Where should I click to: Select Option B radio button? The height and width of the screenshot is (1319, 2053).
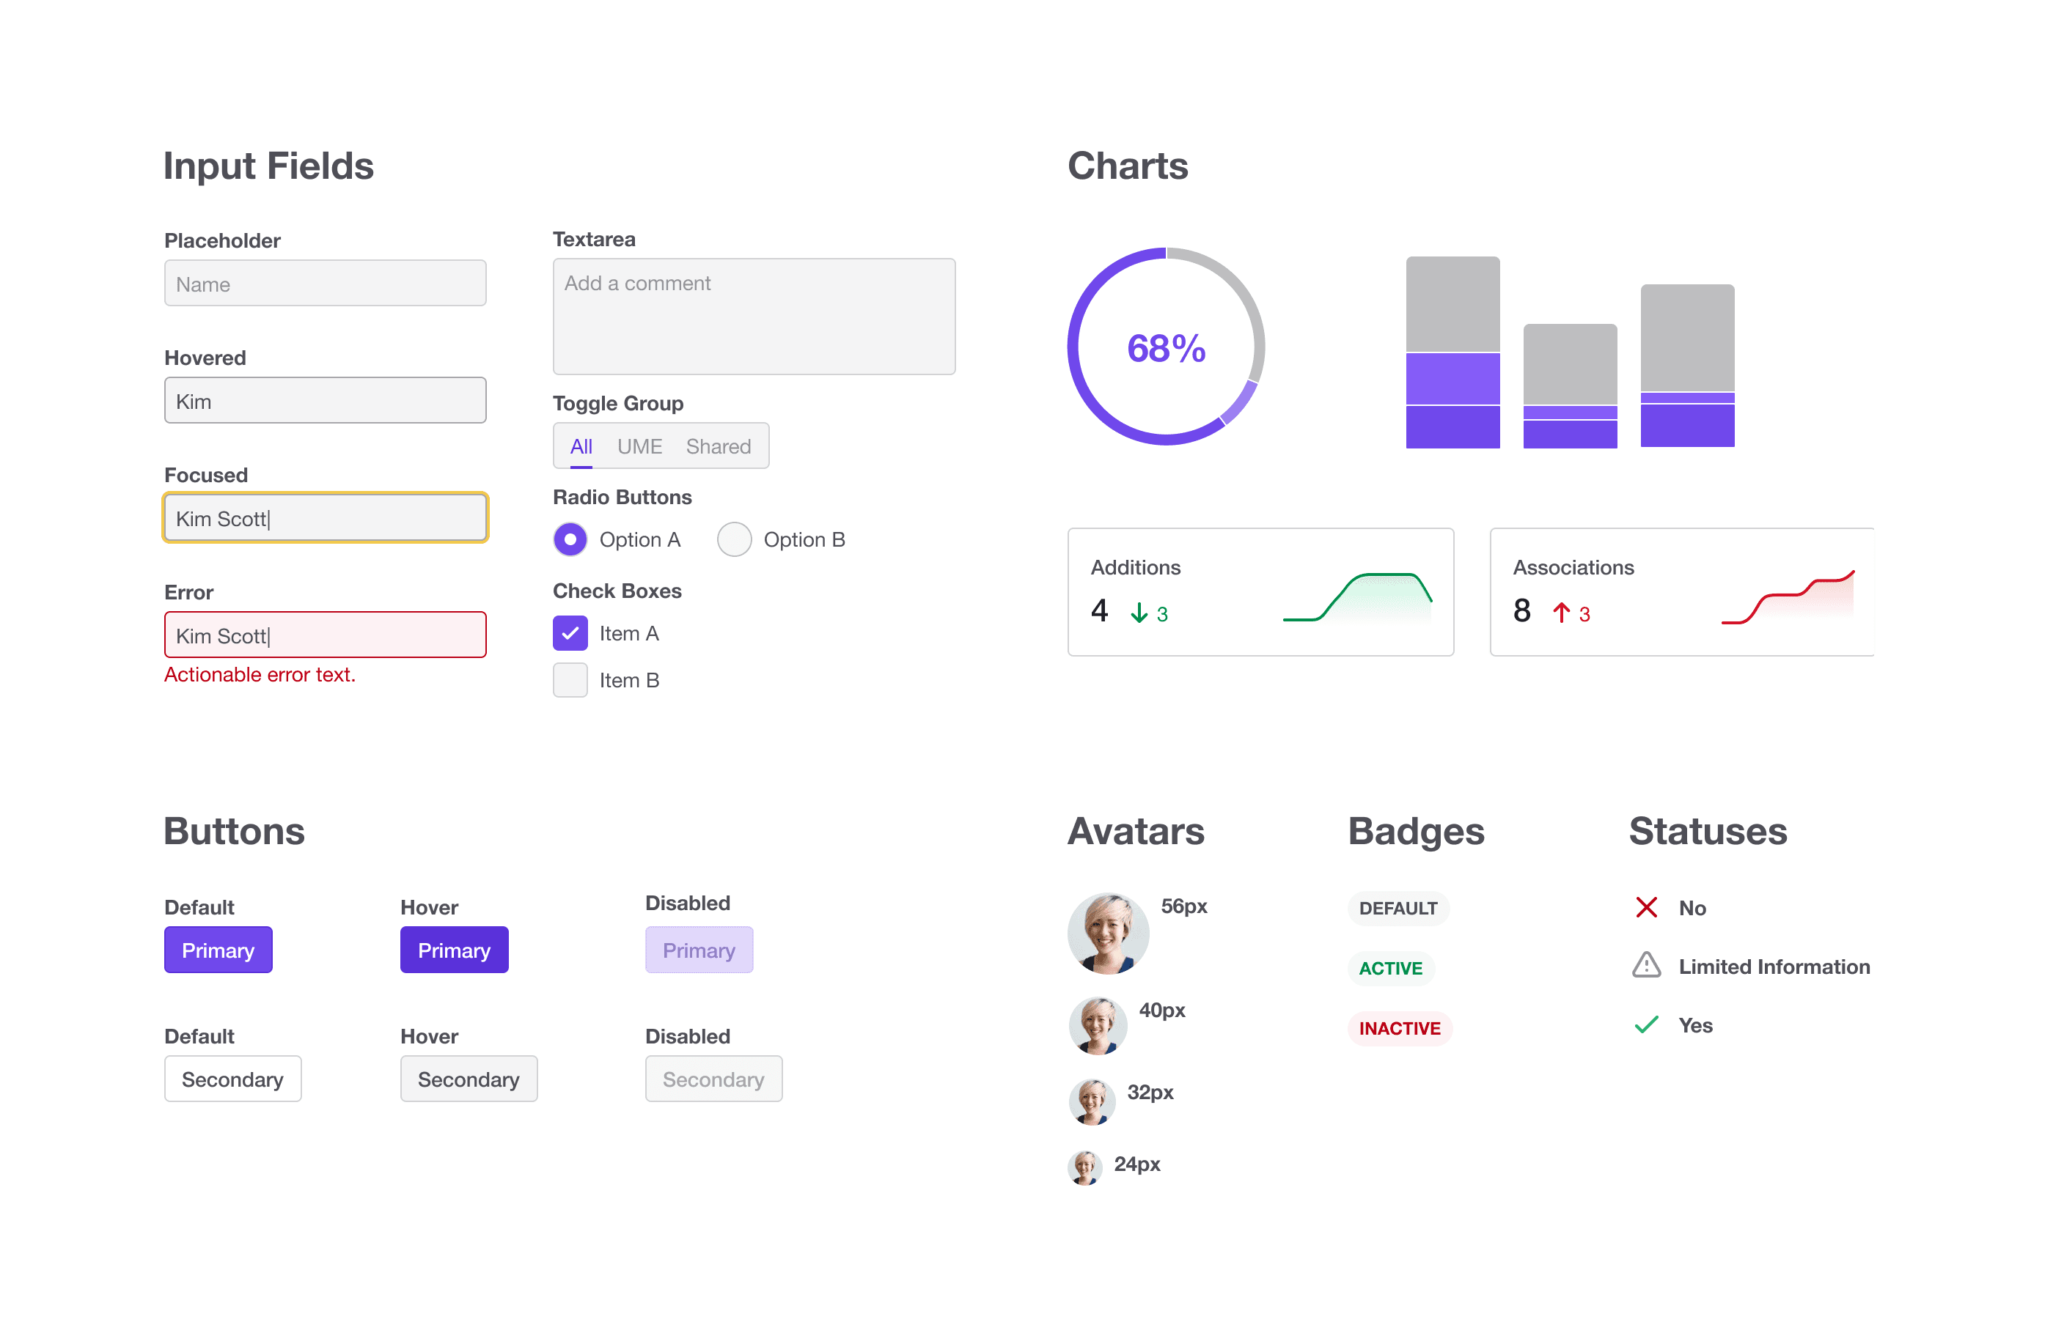(x=739, y=542)
